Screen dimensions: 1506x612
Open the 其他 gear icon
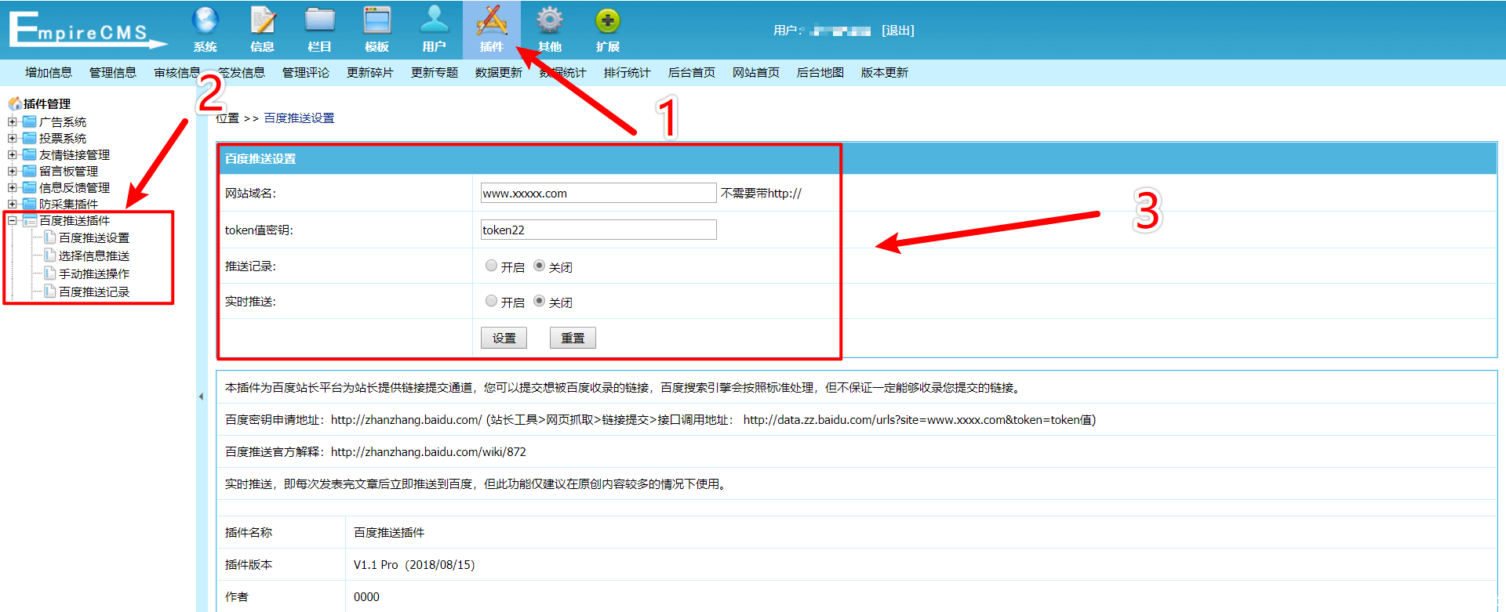coord(549,20)
